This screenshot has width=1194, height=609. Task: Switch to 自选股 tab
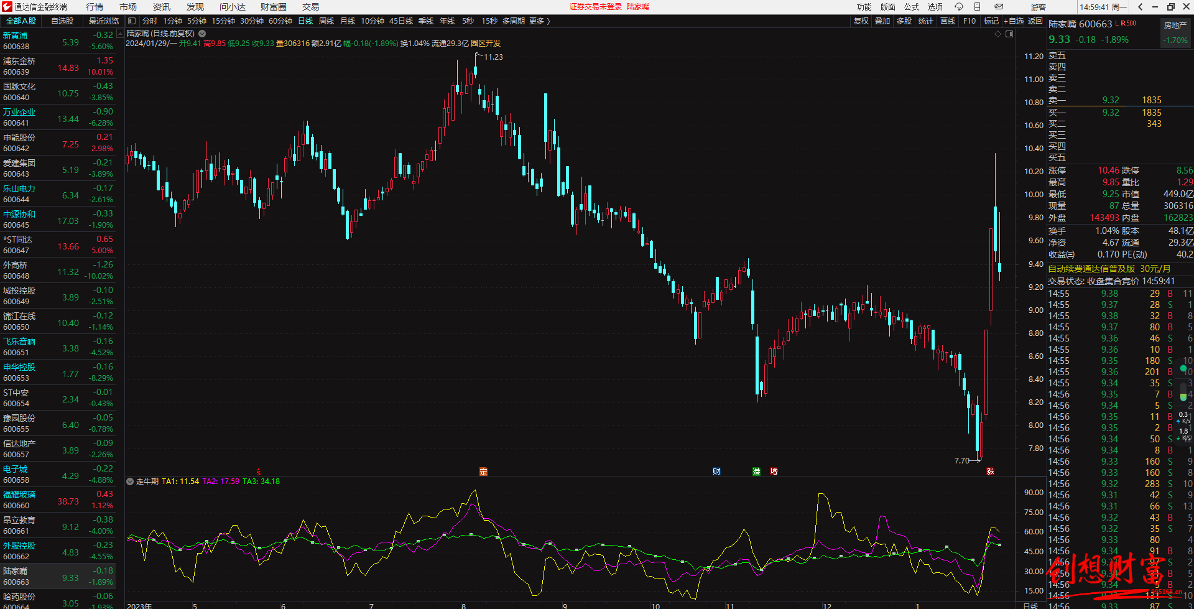[x=62, y=21]
